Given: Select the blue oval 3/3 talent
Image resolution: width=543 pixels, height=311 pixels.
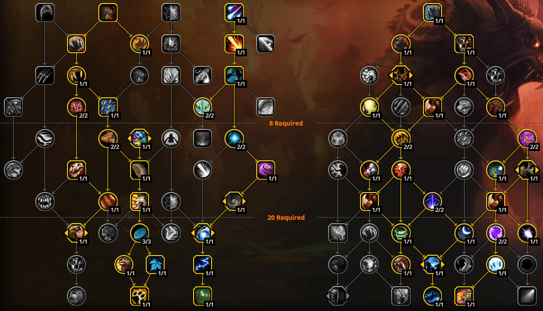Looking at the screenshot, I should 139,233.
